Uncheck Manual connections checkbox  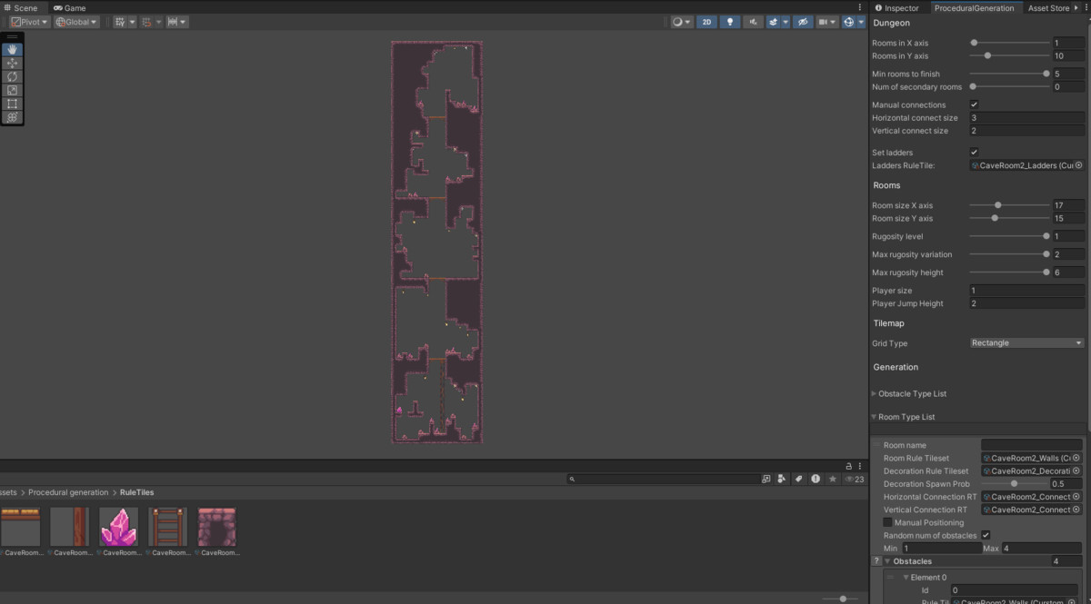(974, 104)
